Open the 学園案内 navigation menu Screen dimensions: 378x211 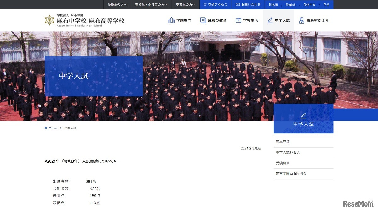pyautogui.click(x=180, y=20)
